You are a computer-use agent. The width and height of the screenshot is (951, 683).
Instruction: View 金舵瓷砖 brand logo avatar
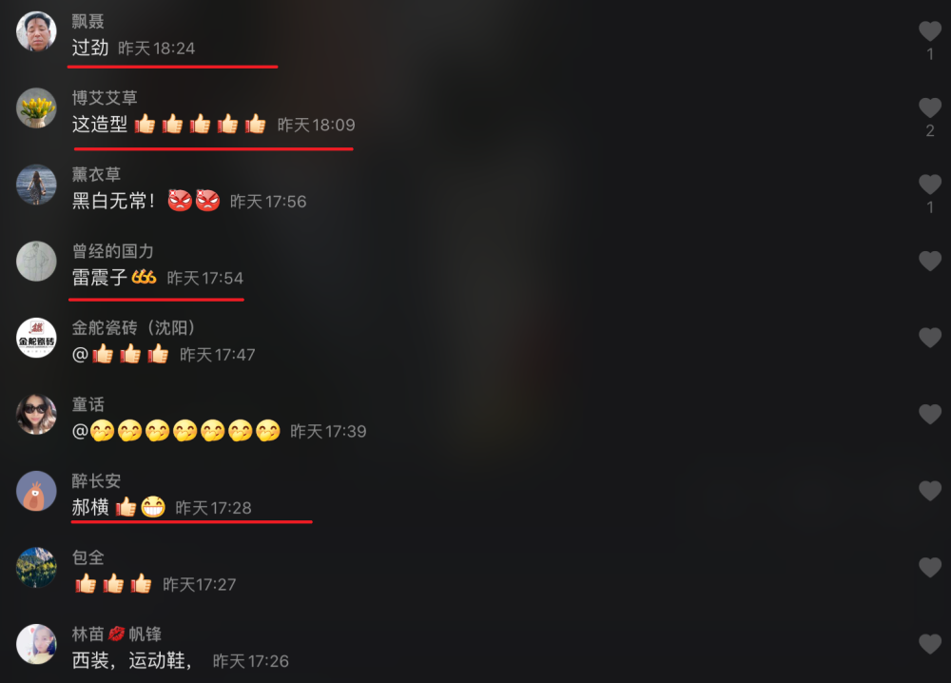point(36,338)
